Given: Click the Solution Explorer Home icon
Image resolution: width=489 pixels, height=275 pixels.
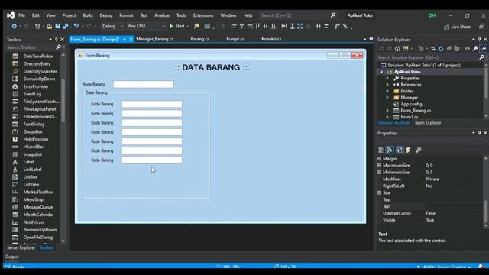Looking at the screenshot, I should click(397, 49).
